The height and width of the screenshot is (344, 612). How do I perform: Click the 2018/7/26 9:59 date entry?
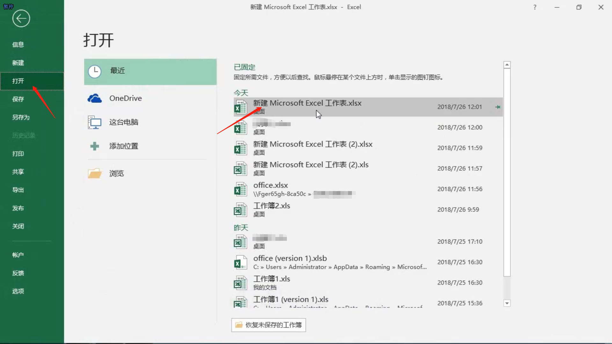tap(458, 210)
